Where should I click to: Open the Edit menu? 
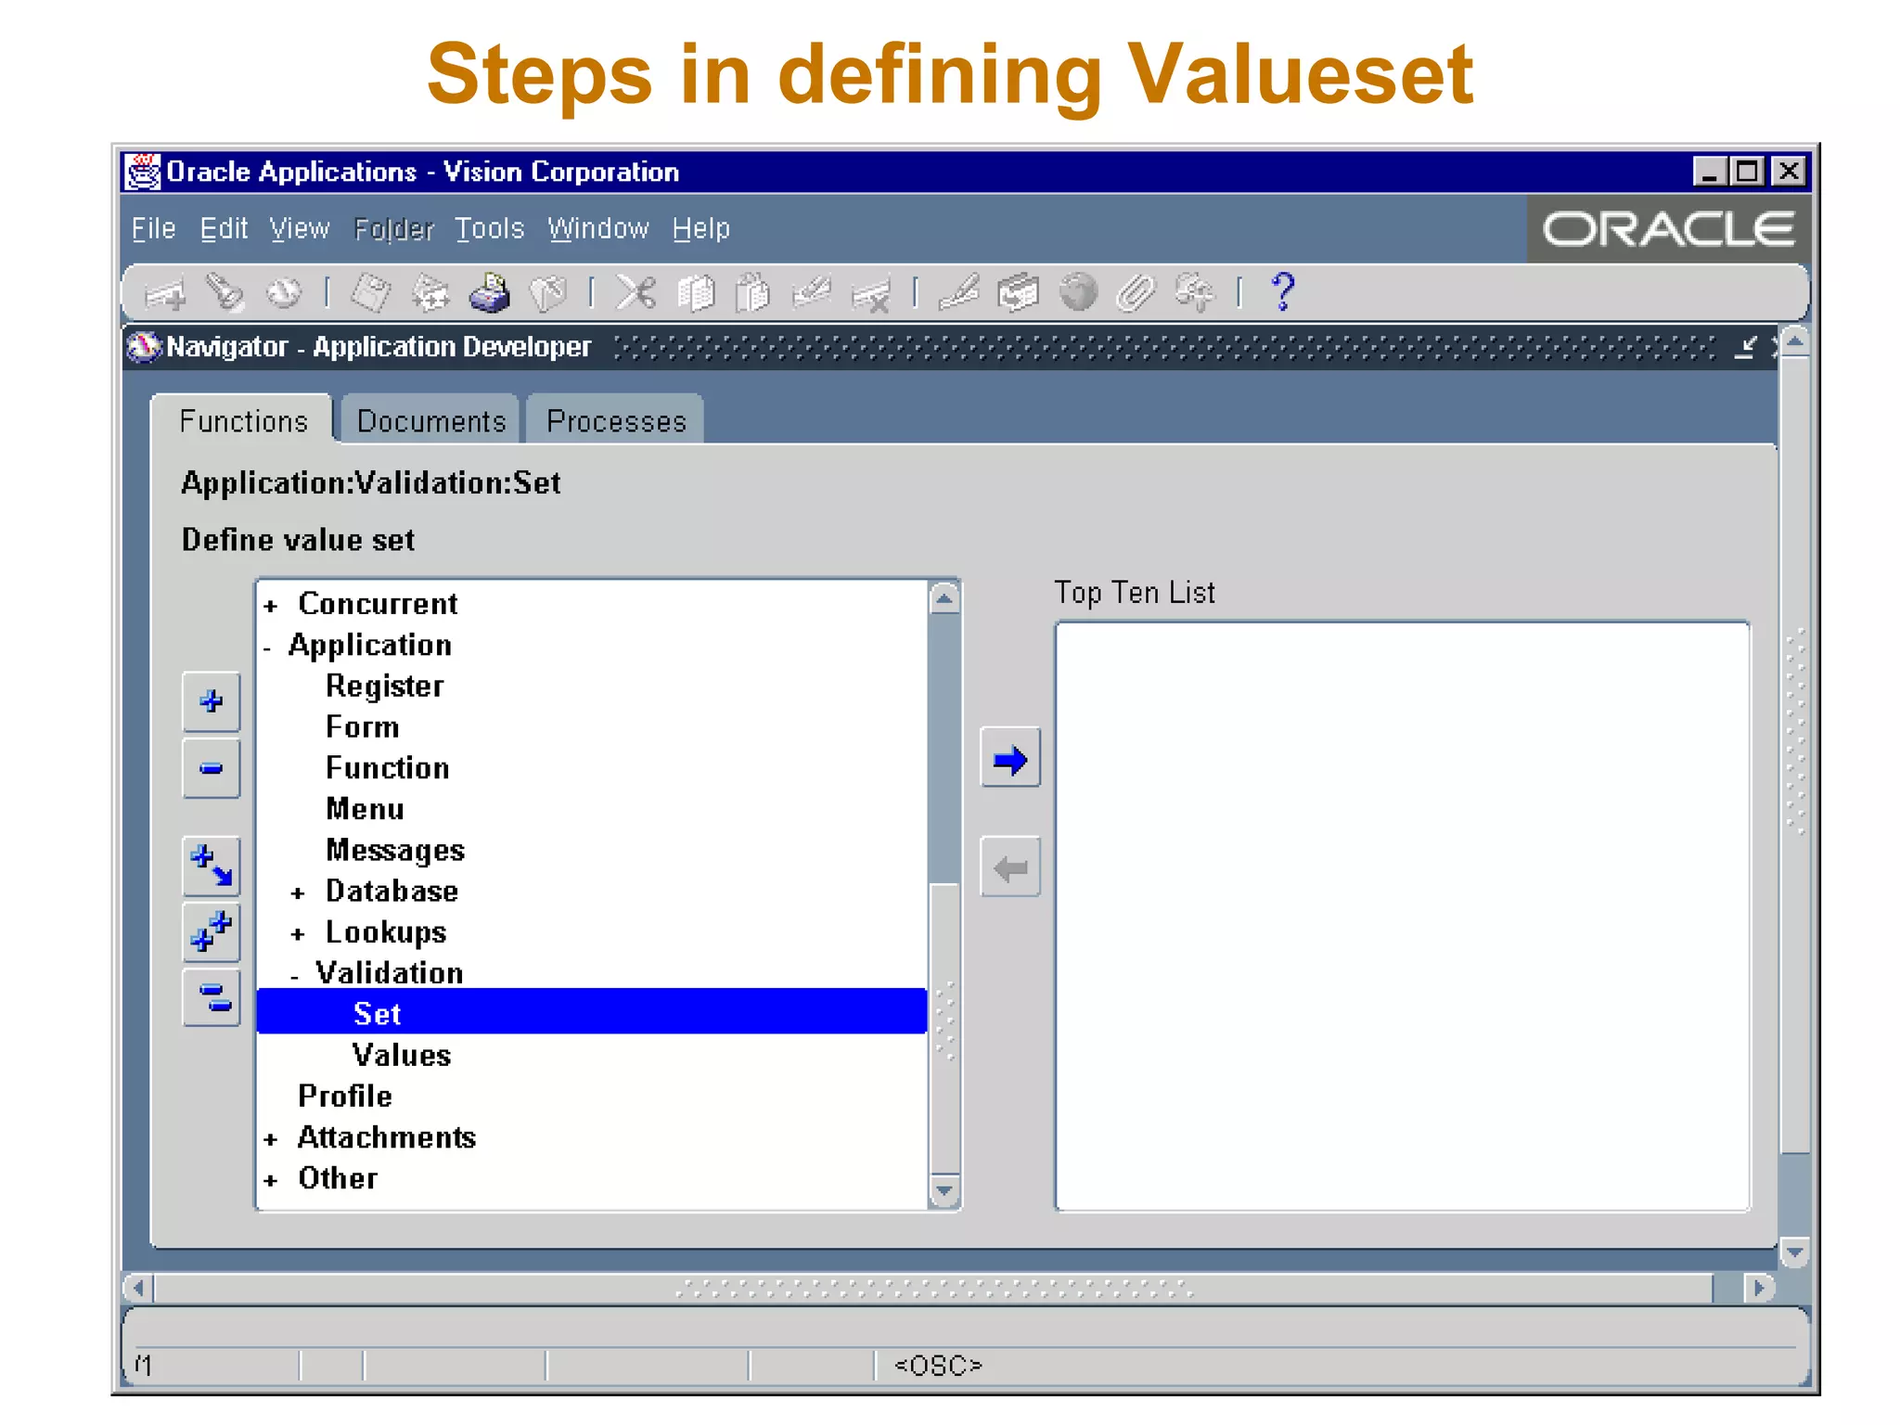[224, 228]
